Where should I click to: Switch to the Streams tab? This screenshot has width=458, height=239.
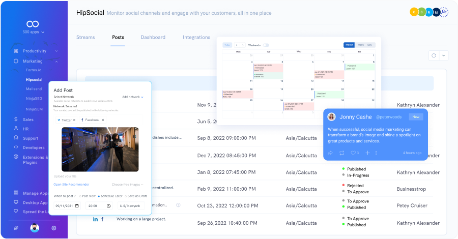coord(85,37)
